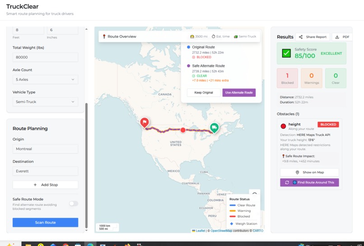Click the Semi-Truck icon in Route Overview
The image size is (364, 246).
[x=236, y=37]
